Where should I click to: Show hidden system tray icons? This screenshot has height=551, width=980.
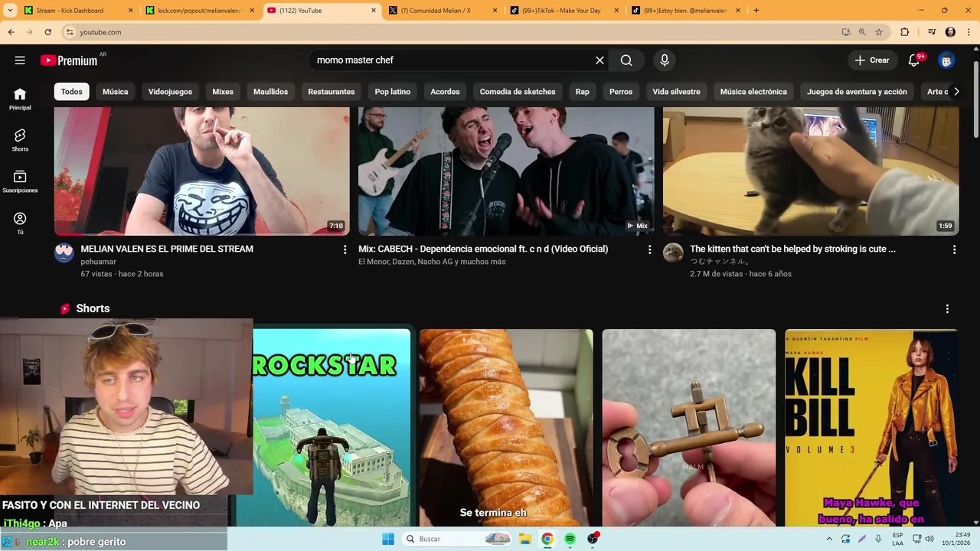click(x=829, y=539)
